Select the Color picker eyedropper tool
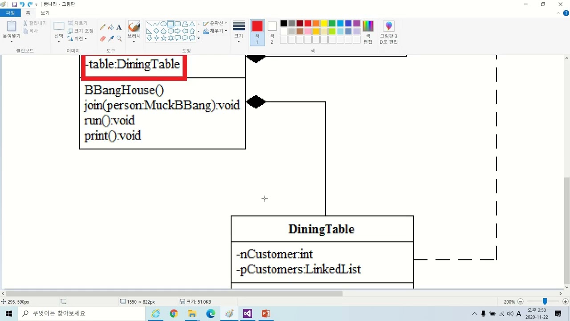This screenshot has height=321, width=570. (x=111, y=39)
